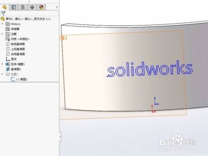208x156 pixels.
Task: Select the 原点 origin icon in tree
Action: coord(7,59)
